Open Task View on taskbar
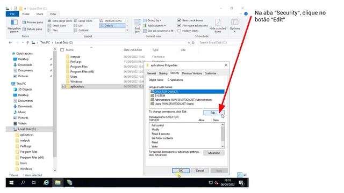Image resolution: width=344 pixels, height=193 pixels. [x=34, y=182]
